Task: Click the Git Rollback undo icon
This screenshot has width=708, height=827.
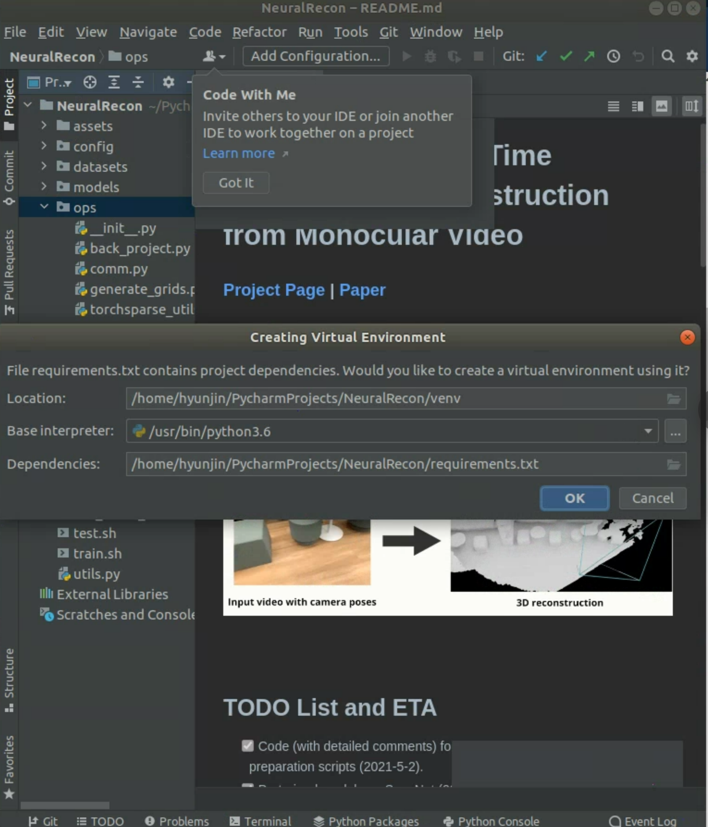Action: [638, 56]
